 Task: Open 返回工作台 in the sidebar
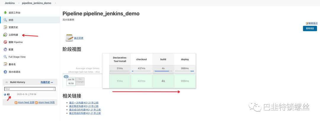[15, 13]
